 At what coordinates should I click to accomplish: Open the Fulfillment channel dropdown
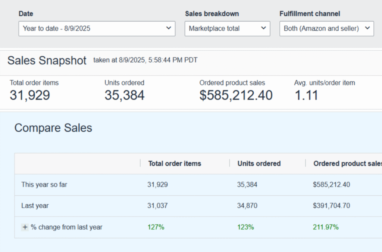pos(326,28)
